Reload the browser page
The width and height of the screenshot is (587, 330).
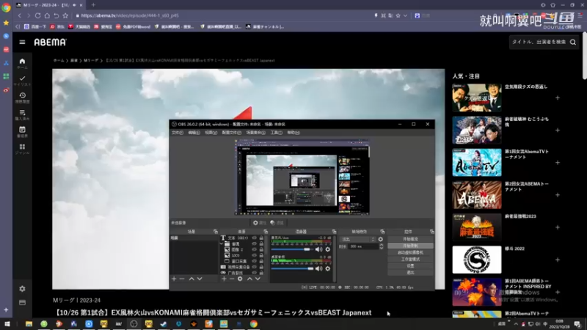pos(38,15)
